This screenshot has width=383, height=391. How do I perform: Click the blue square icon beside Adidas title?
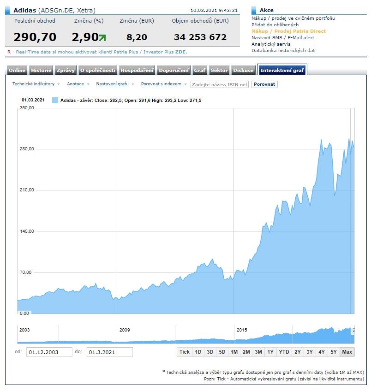pyautogui.click(x=8, y=10)
